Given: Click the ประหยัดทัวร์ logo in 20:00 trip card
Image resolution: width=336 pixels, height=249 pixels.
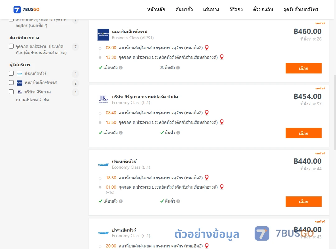Looking at the screenshot, I should click(x=103, y=233).
